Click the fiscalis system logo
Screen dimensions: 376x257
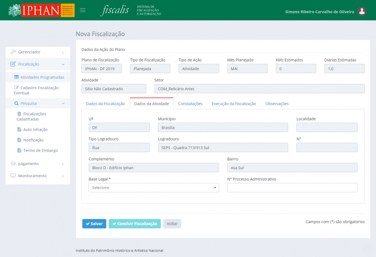115,10
